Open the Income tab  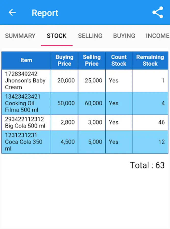pyautogui.click(x=158, y=36)
